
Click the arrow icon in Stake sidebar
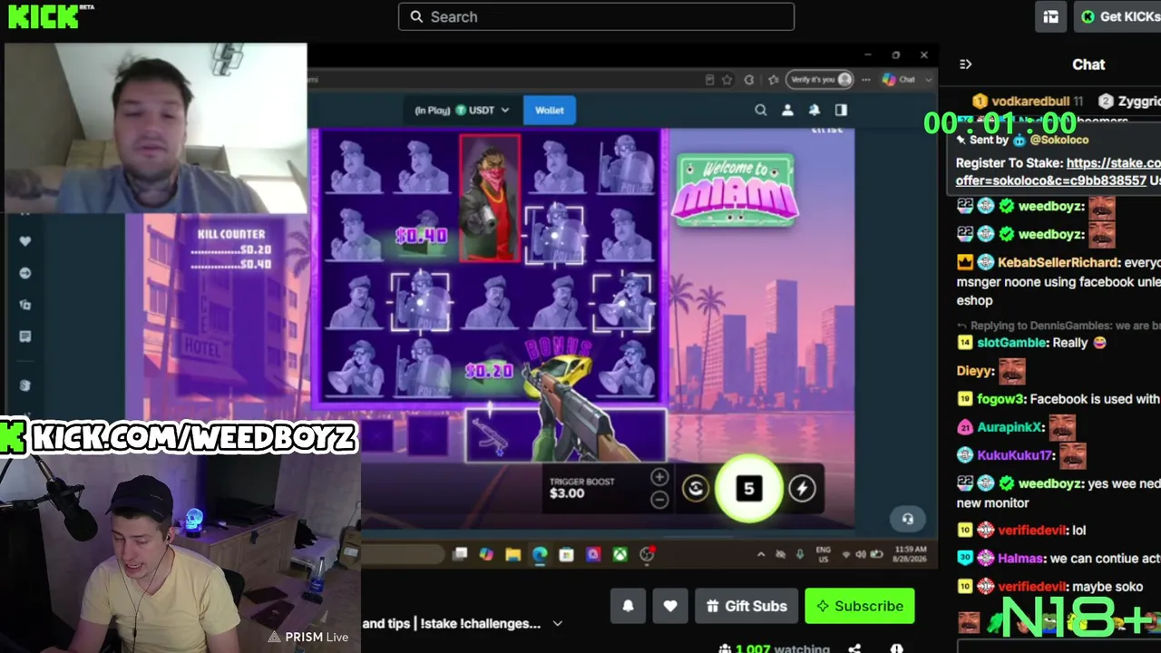[24, 273]
